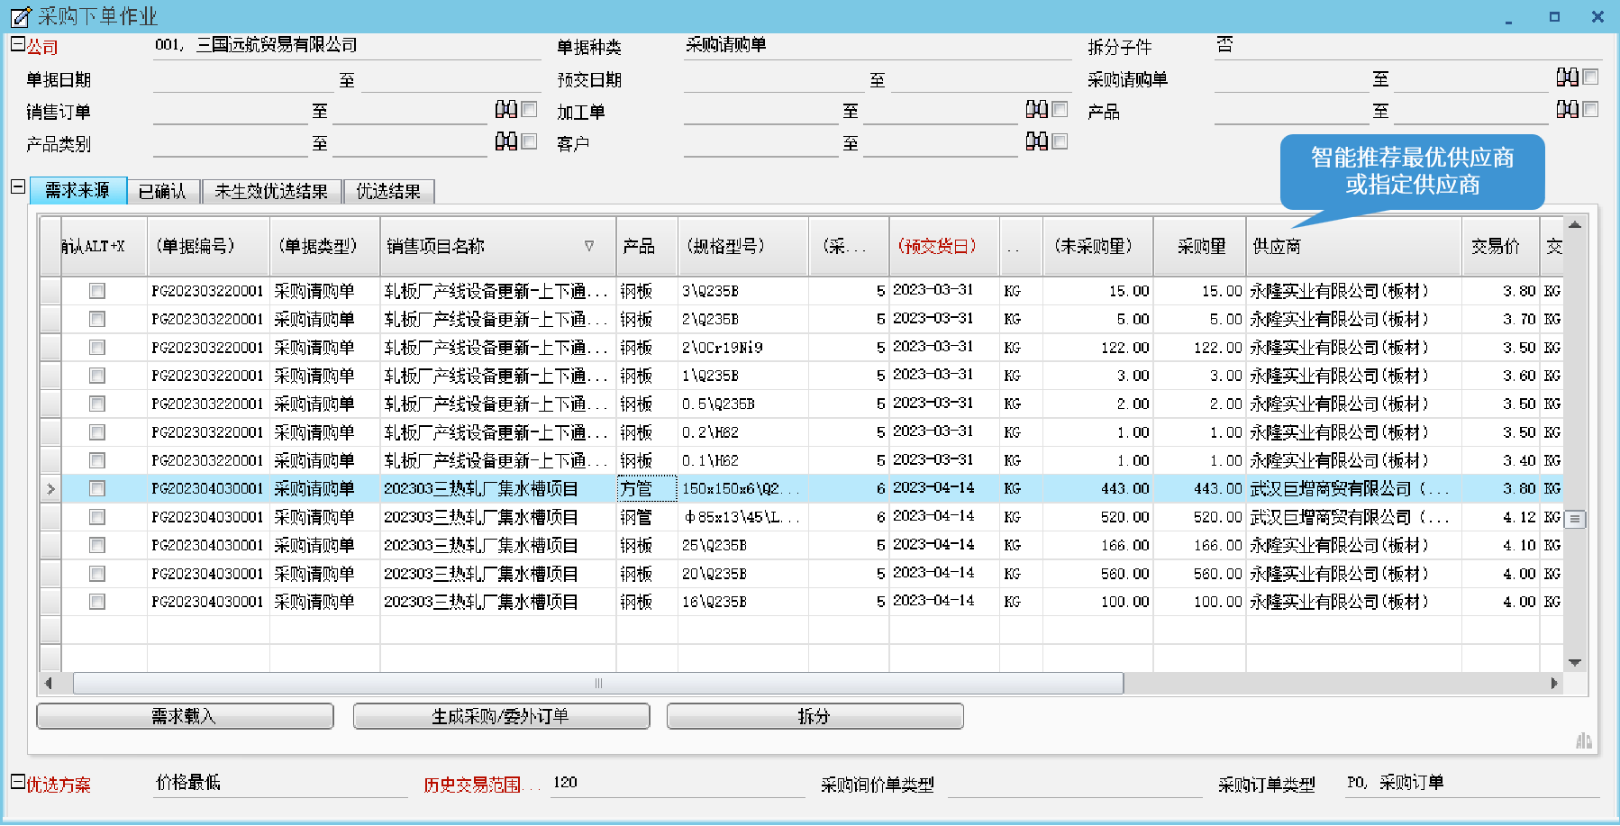
Task: Open sort dropdown on 销售项目名称 column
Action: point(589,246)
